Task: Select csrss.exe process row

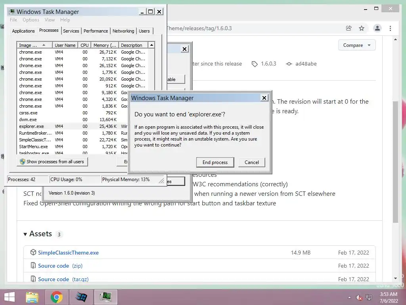Action: pyautogui.click(x=73, y=113)
